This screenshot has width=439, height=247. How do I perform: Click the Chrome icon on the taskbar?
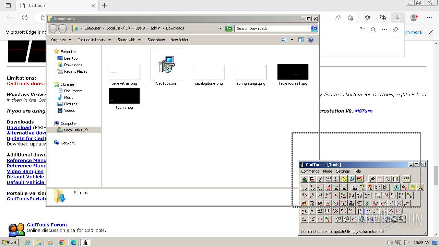tap(62, 243)
